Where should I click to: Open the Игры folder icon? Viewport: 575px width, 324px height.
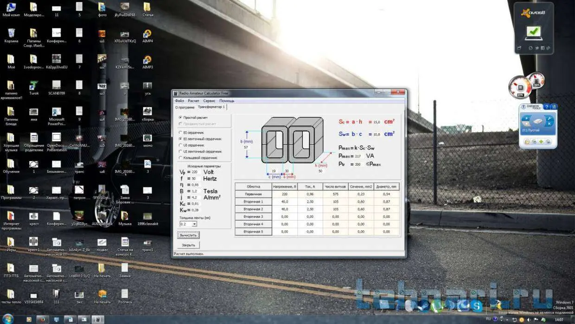[x=11, y=242]
